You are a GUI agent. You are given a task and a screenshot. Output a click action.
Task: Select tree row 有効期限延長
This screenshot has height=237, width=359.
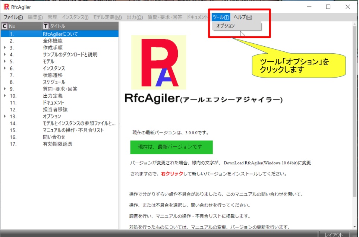pyautogui.click(x=60, y=144)
